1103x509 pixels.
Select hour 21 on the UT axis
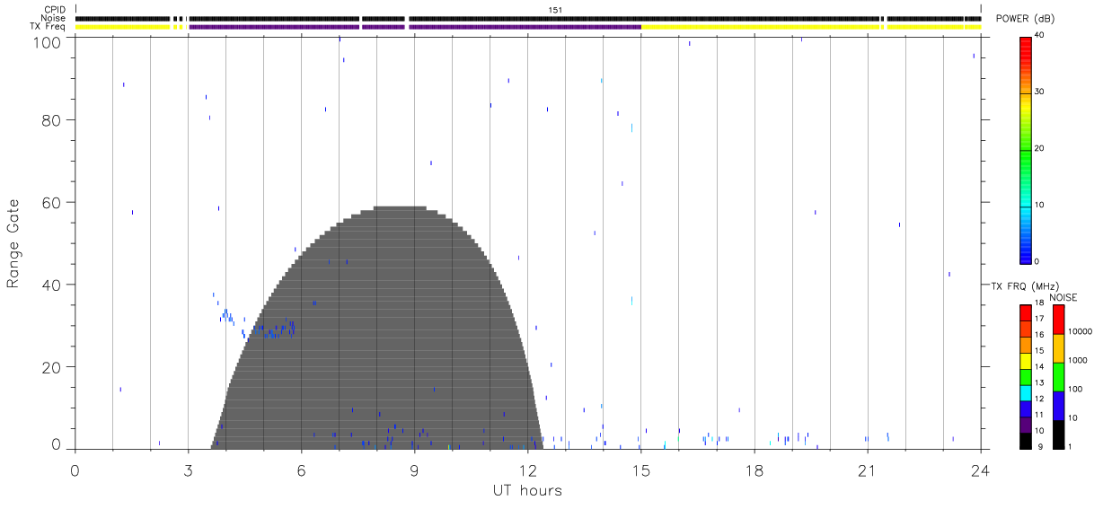[867, 470]
